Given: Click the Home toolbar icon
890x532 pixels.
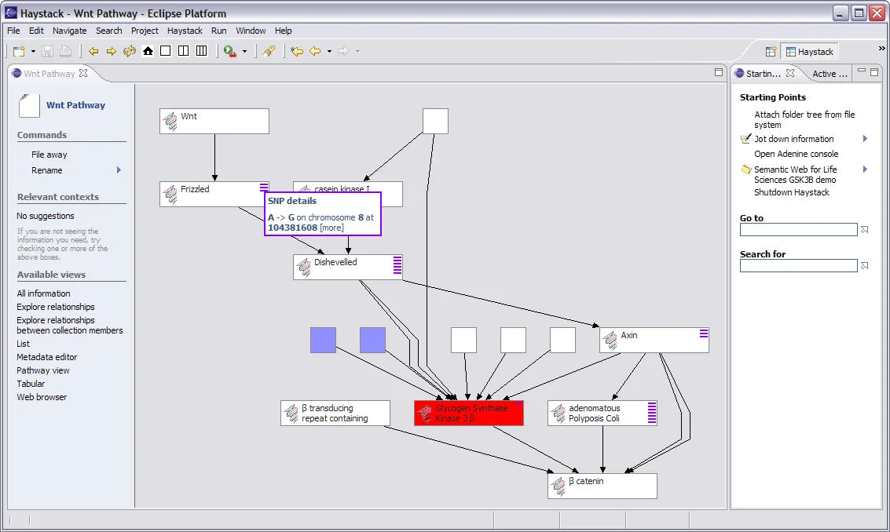Looking at the screenshot, I should 148,51.
